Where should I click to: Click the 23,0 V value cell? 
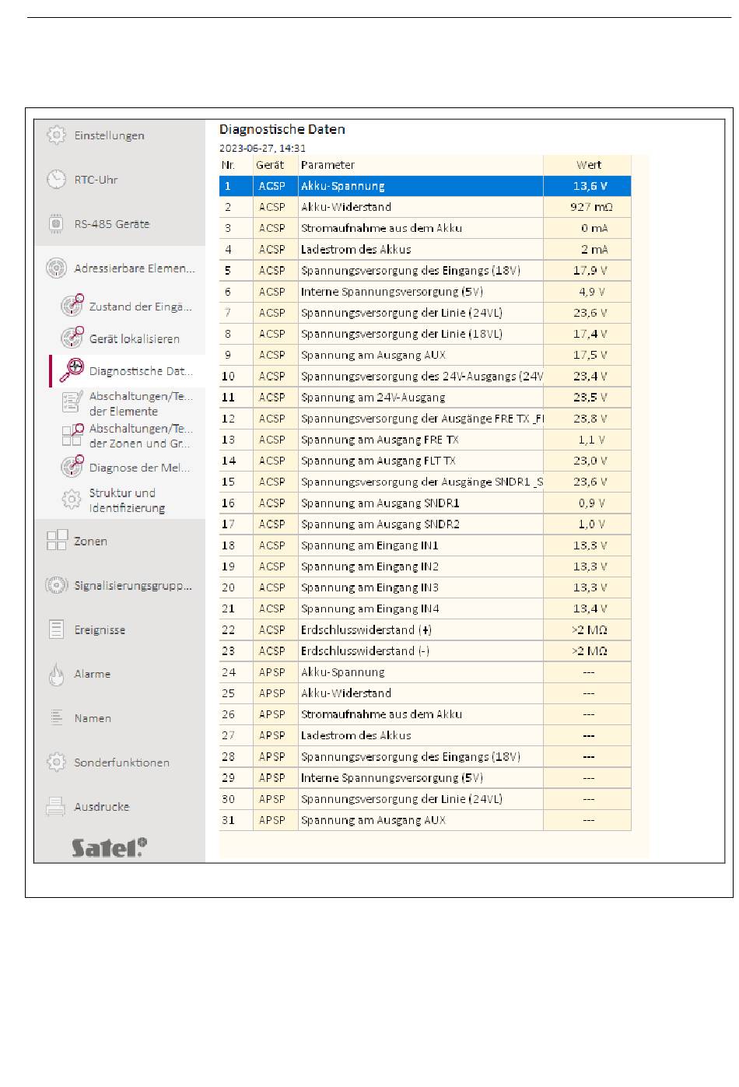point(587,461)
